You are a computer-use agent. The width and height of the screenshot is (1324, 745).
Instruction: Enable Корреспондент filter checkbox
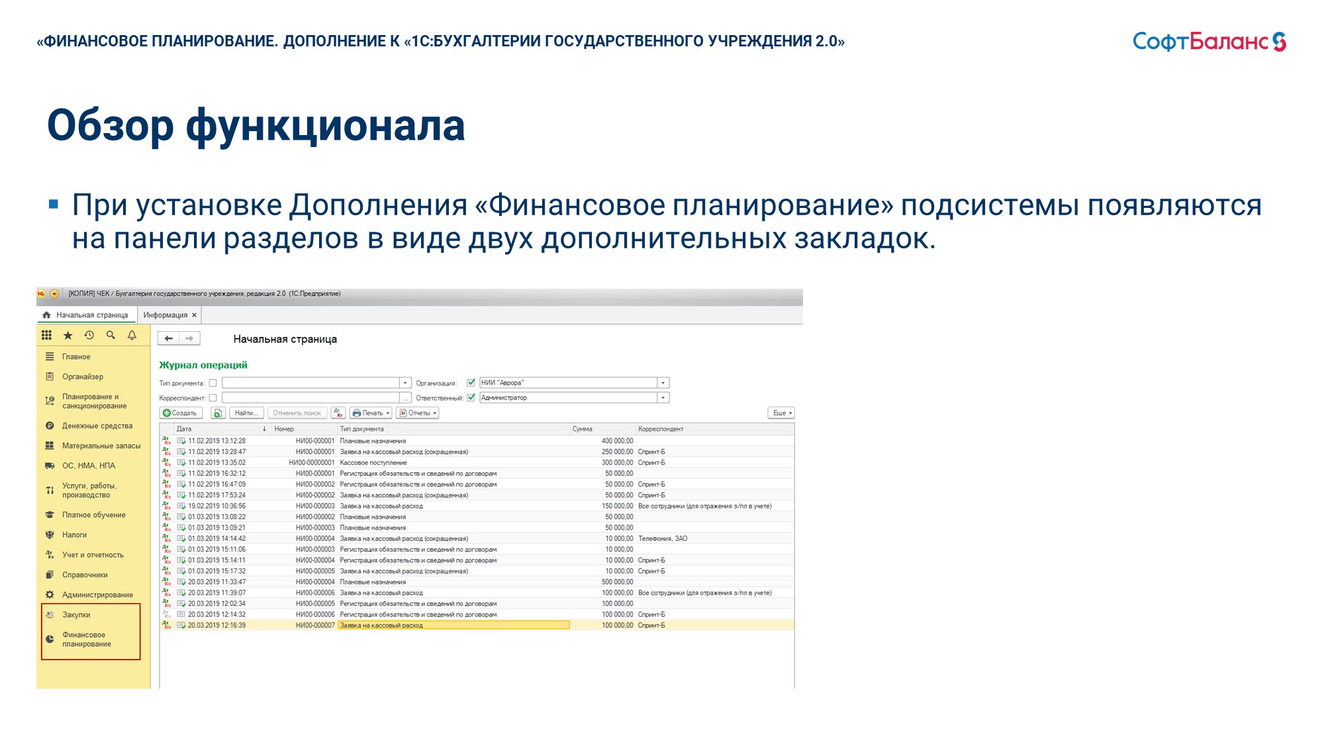[213, 398]
